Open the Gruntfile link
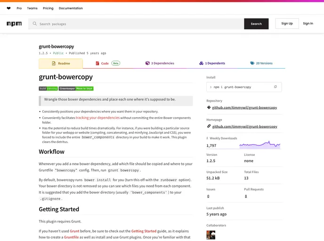Viewport: 324px width, 241px height. coord(71,237)
